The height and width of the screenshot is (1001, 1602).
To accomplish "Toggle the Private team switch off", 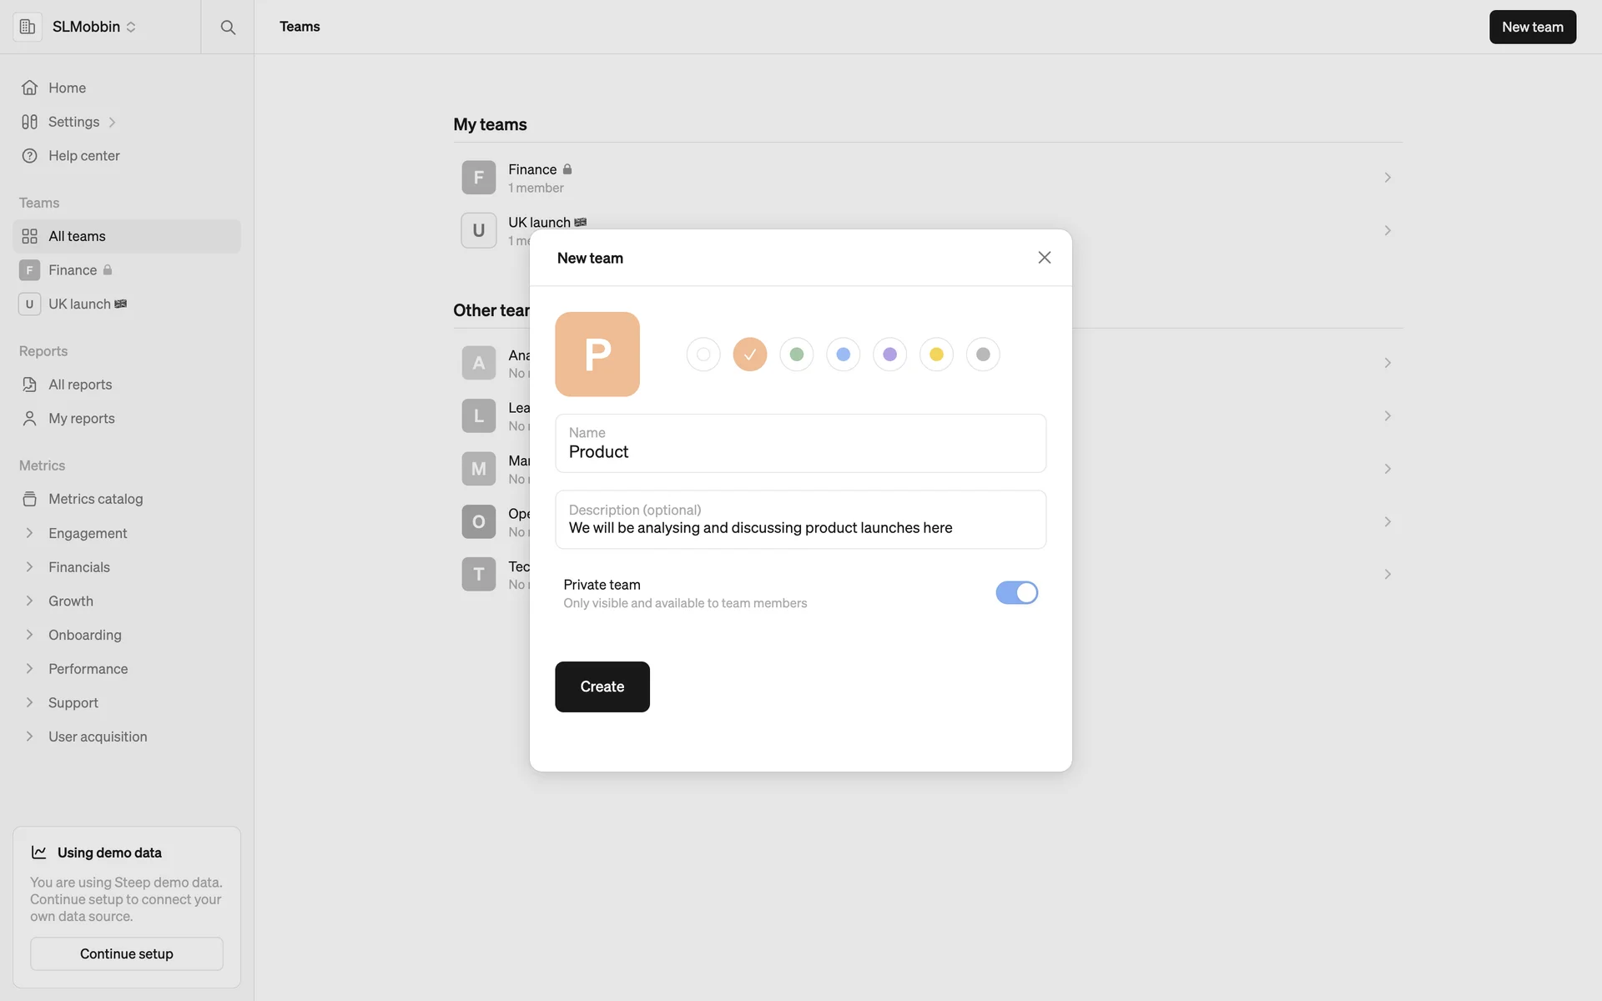I will [1016, 593].
